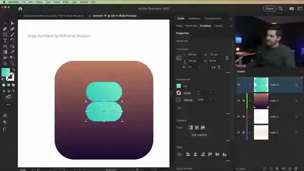Expand Layer 1 contents chevron

pyautogui.click(x=250, y=133)
